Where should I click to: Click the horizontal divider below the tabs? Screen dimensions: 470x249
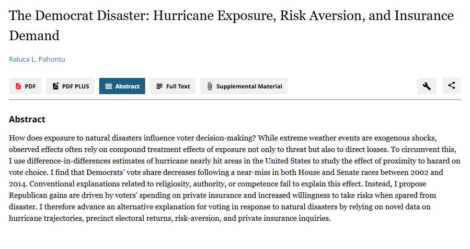click(x=235, y=100)
